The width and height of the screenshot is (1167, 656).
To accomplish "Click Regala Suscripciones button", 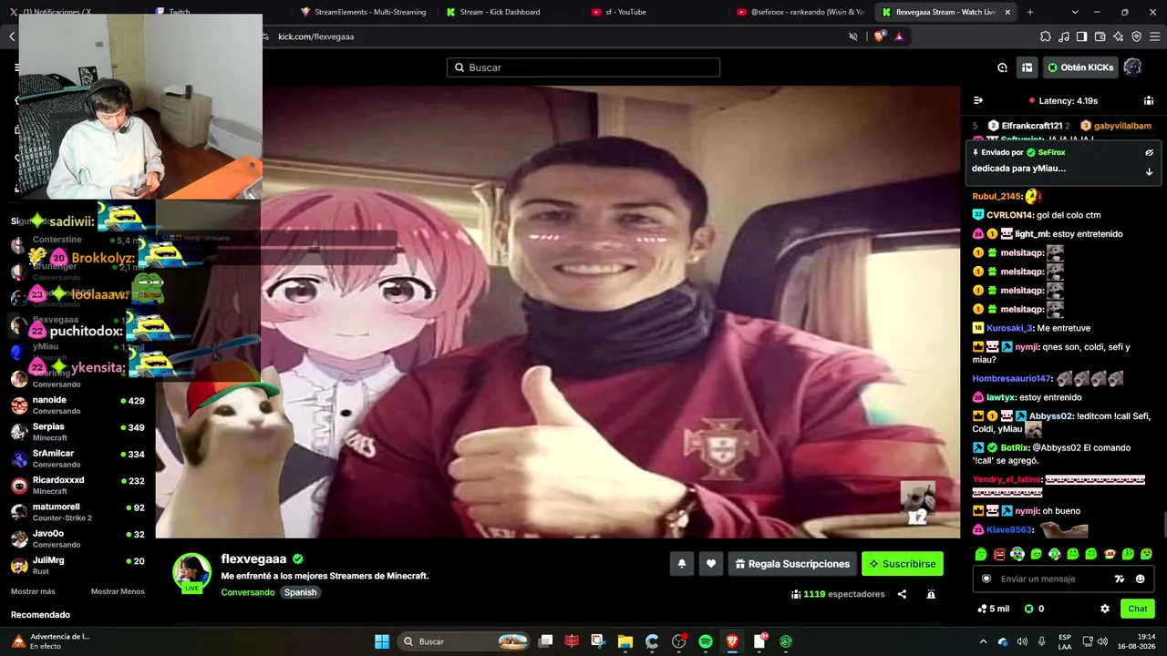I will (x=792, y=564).
